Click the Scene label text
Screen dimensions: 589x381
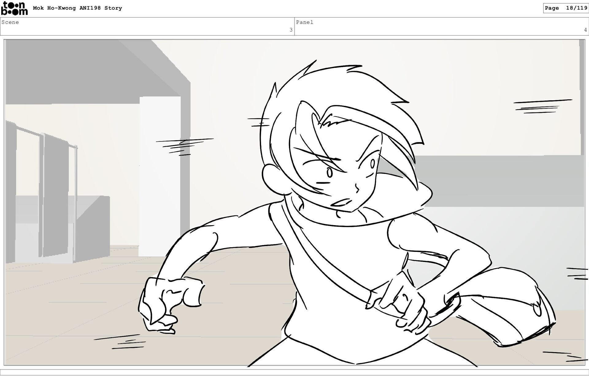tap(10, 22)
